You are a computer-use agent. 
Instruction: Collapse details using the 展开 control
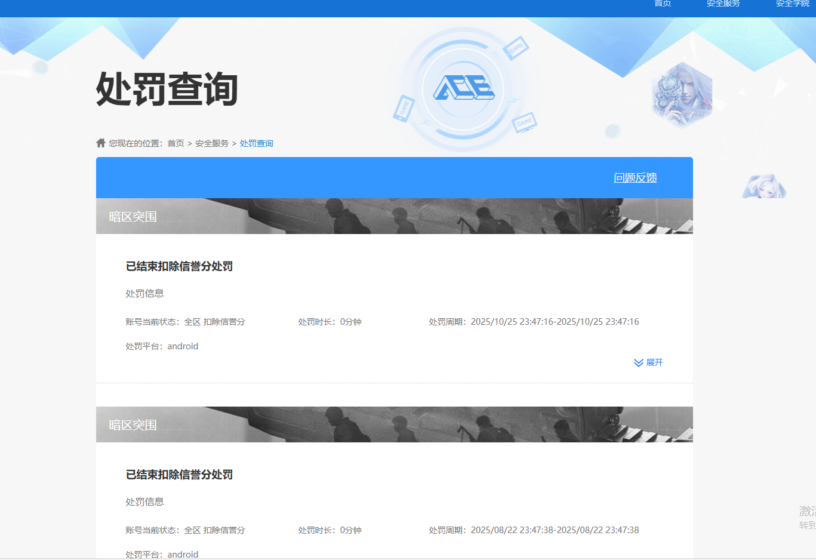[x=654, y=362]
